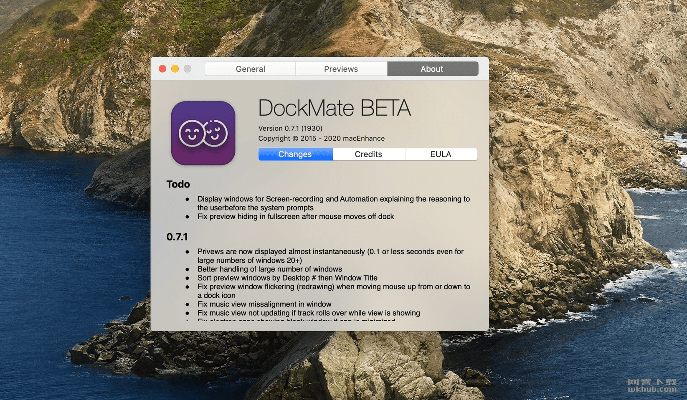Click 'Fix music view not updating' item

coord(309,313)
